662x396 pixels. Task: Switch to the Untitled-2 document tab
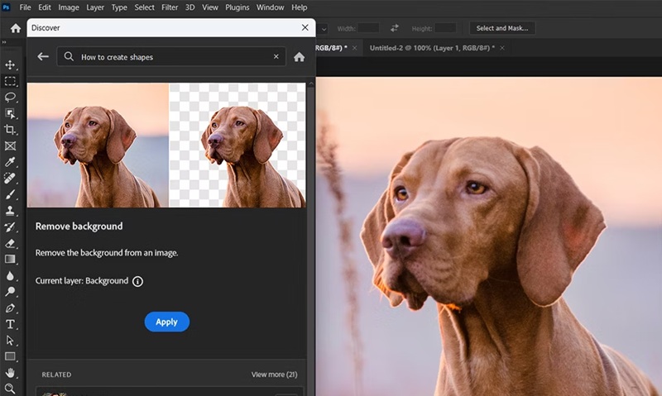coord(432,48)
